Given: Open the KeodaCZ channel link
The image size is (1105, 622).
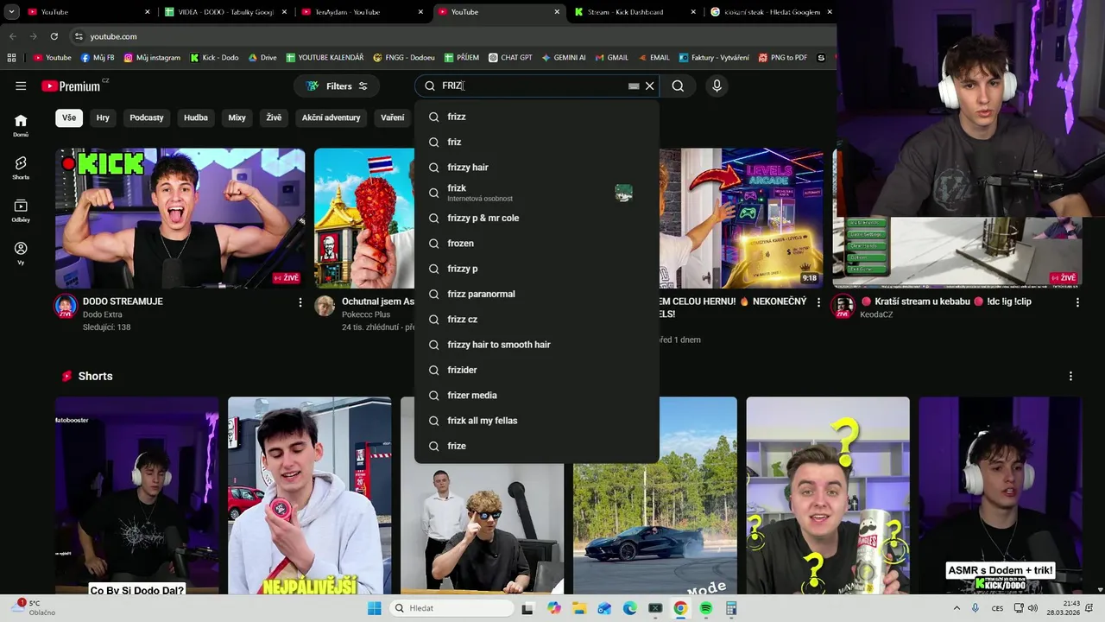Looking at the screenshot, I should [876, 314].
